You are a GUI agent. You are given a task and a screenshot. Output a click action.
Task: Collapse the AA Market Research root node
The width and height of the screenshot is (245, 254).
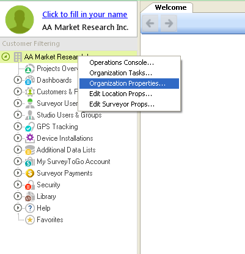[5, 57]
